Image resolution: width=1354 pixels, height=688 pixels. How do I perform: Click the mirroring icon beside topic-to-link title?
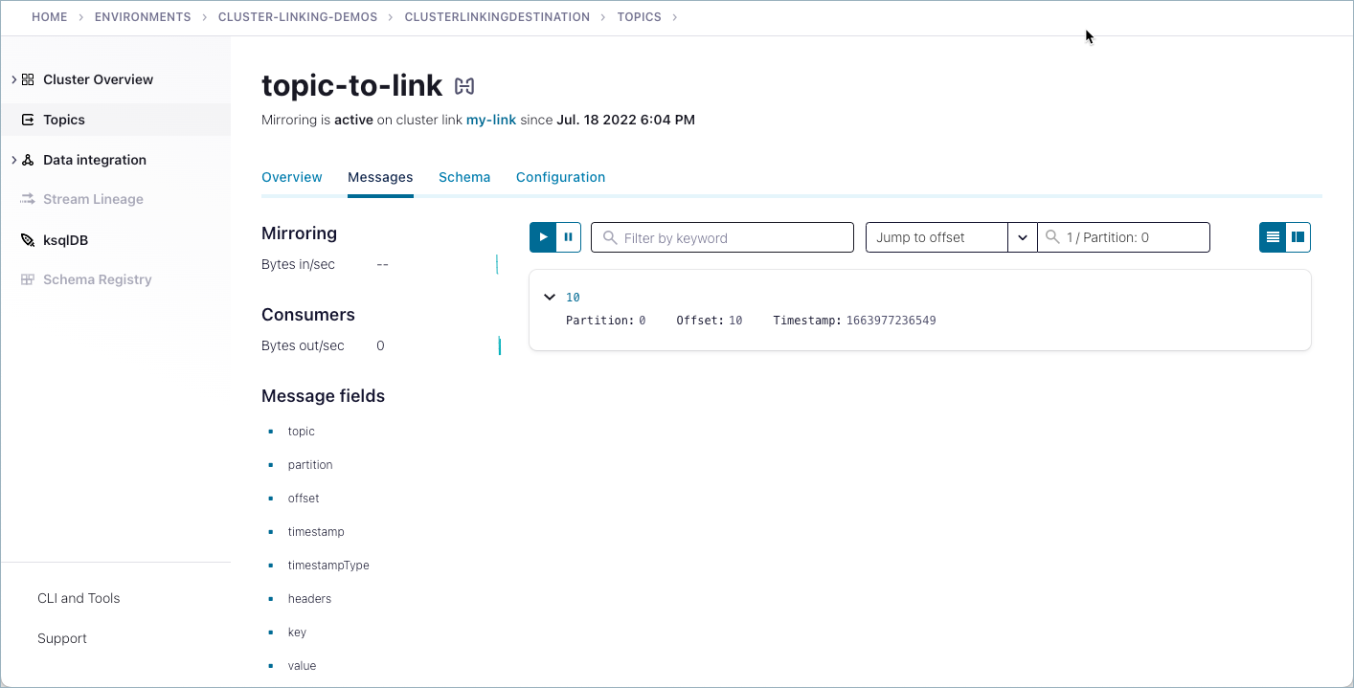click(464, 85)
